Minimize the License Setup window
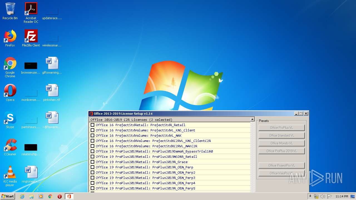The image size is (356, 200). [296, 114]
